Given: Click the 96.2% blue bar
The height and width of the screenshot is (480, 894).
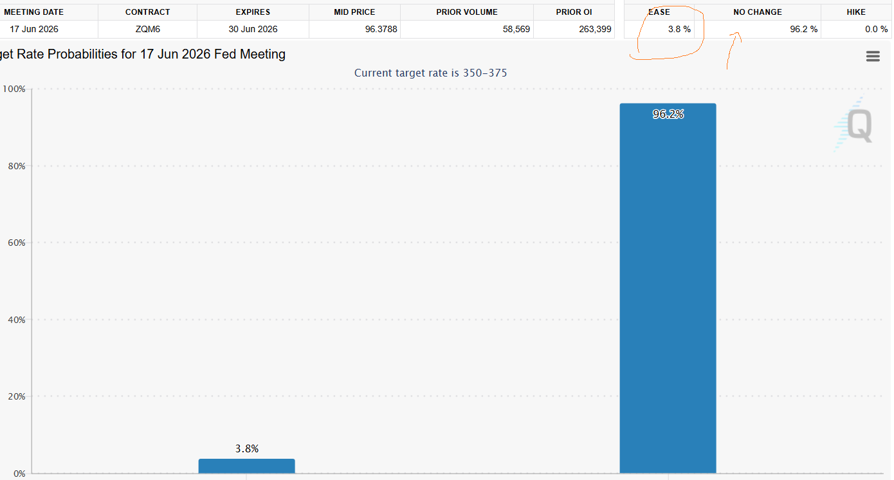Looking at the screenshot, I should pyautogui.click(x=668, y=288).
